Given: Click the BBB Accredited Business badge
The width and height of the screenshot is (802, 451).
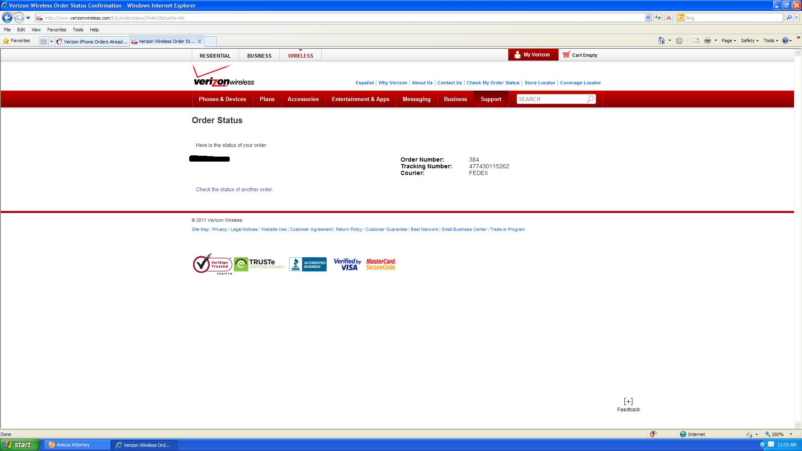Looking at the screenshot, I should pyautogui.click(x=308, y=264).
